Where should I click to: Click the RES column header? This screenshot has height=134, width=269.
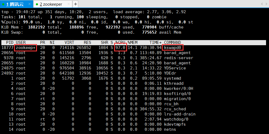(87, 43)
